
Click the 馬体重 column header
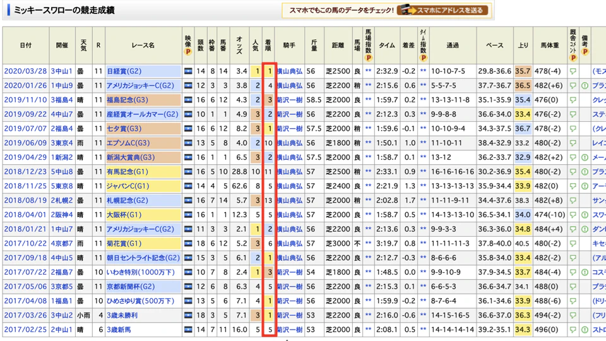pyautogui.click(x=550, y=45)
